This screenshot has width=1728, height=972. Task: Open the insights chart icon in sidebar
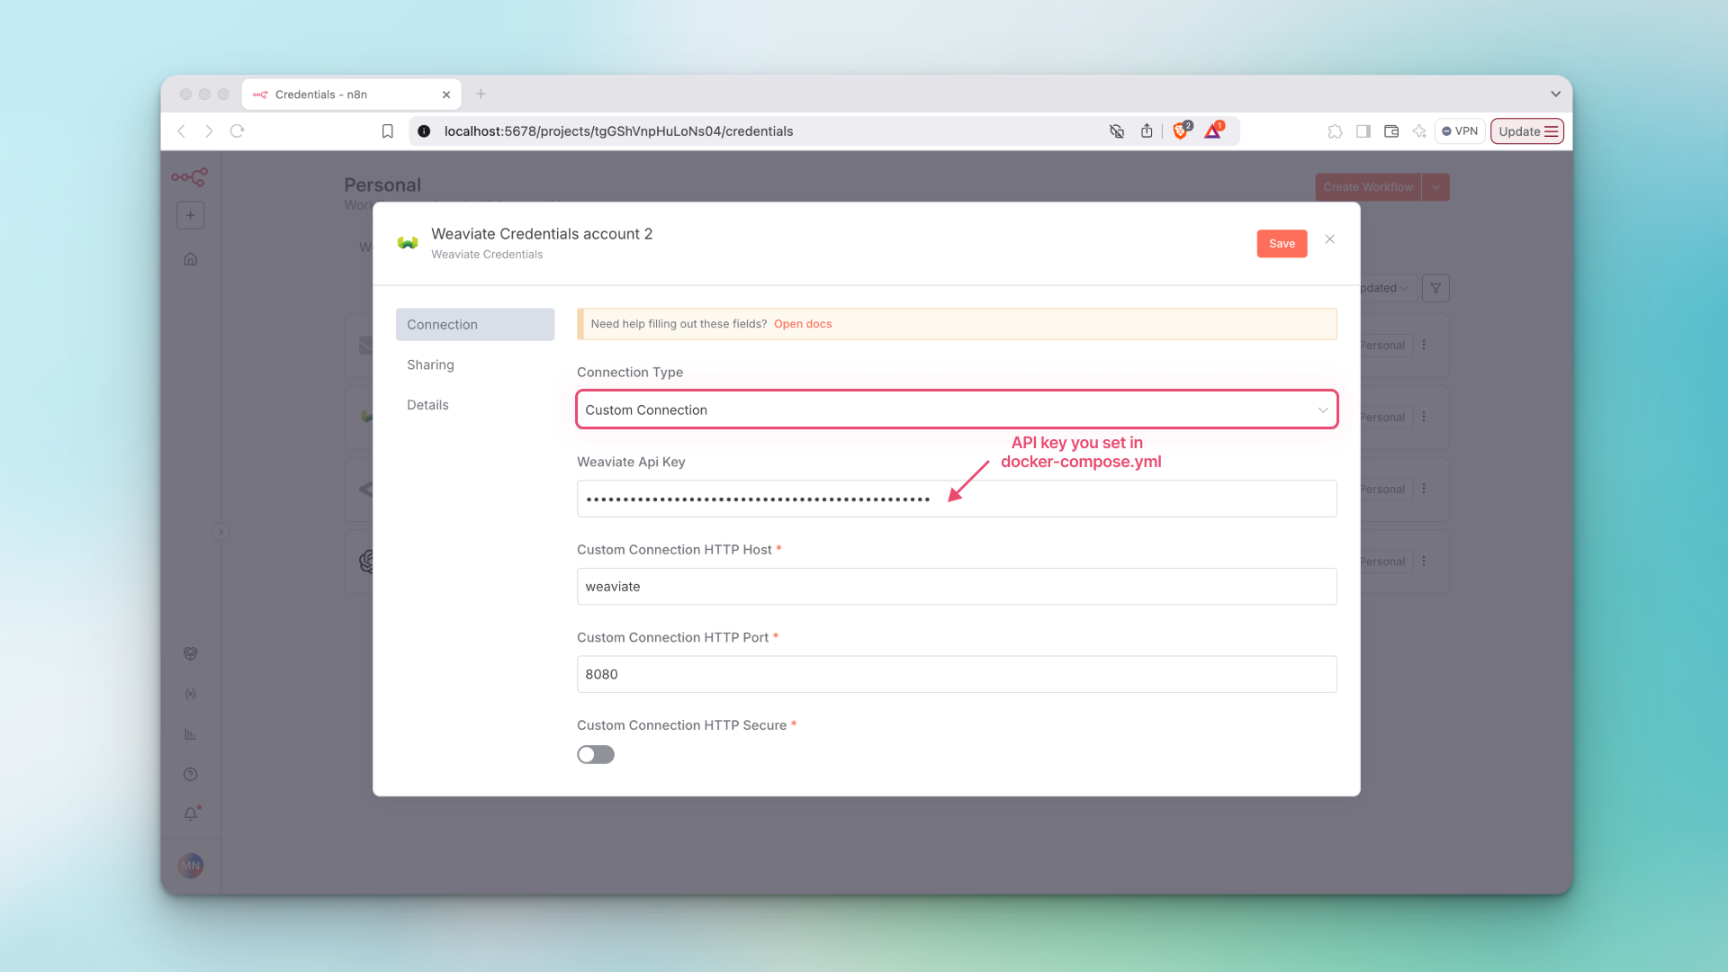190,734
